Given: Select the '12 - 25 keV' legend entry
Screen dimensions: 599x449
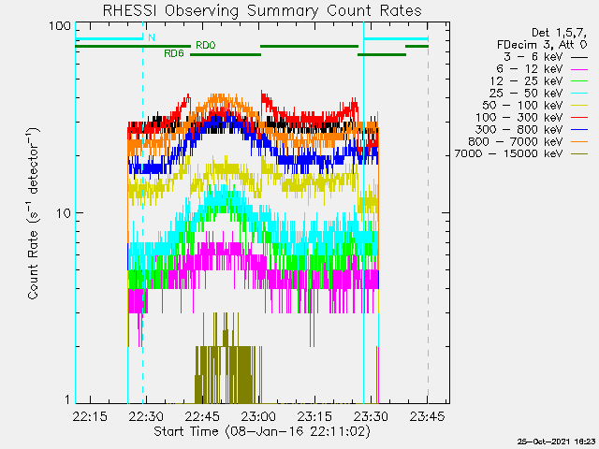Looking at the screenshot, I should pyautogui.click(x=539, y=81).
